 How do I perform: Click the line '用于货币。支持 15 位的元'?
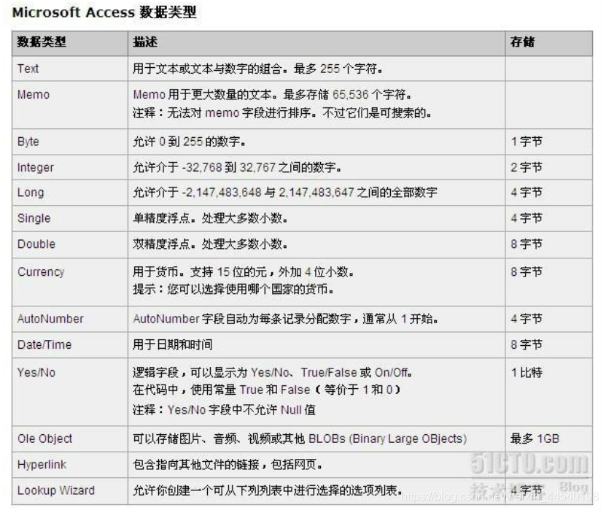[200, 272]
